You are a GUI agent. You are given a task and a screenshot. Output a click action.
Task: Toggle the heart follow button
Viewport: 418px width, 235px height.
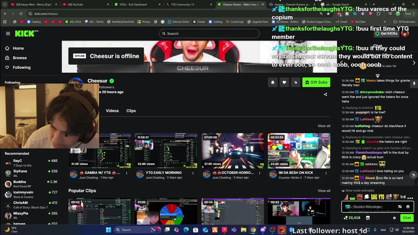(x=284, y=82)
